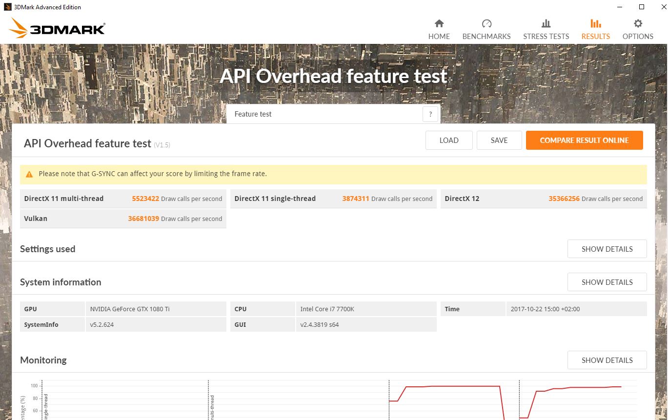Click the DirectX 12 score 35366256

click(564, 199)
